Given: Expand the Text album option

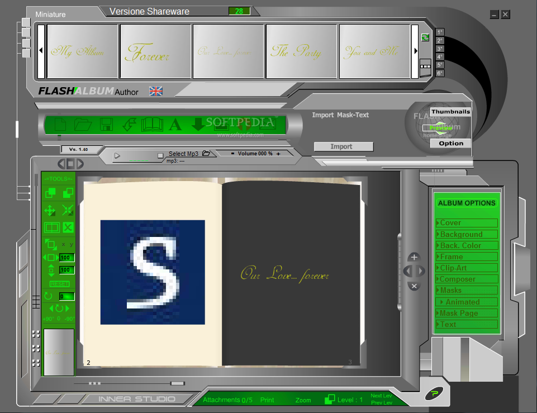Looking at the screenshot, I should click(x=467, y=324).
